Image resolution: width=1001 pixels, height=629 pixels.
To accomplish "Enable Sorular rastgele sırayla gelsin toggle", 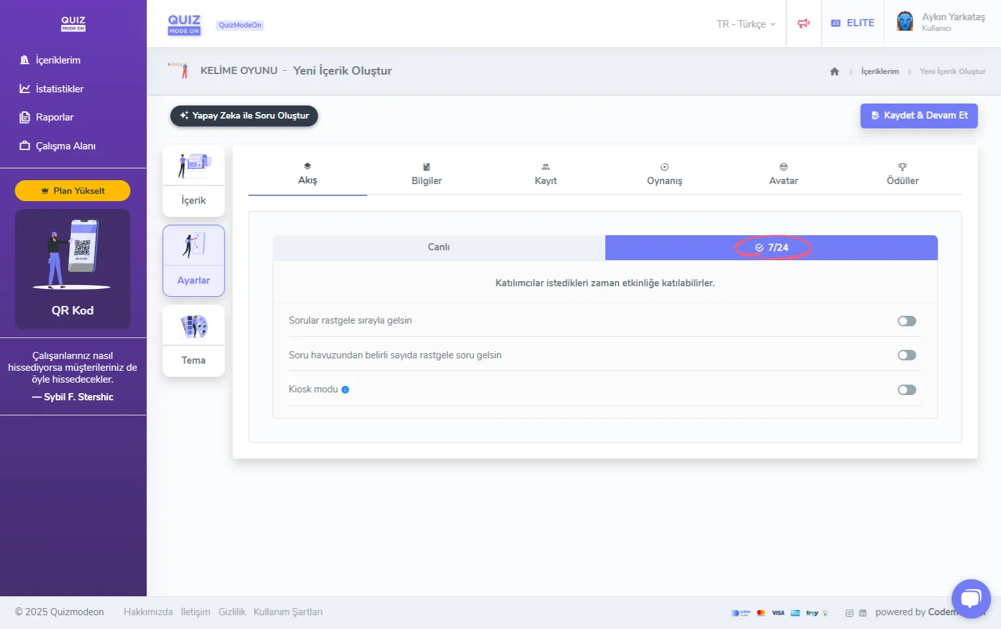I will (x=907, y=321).
